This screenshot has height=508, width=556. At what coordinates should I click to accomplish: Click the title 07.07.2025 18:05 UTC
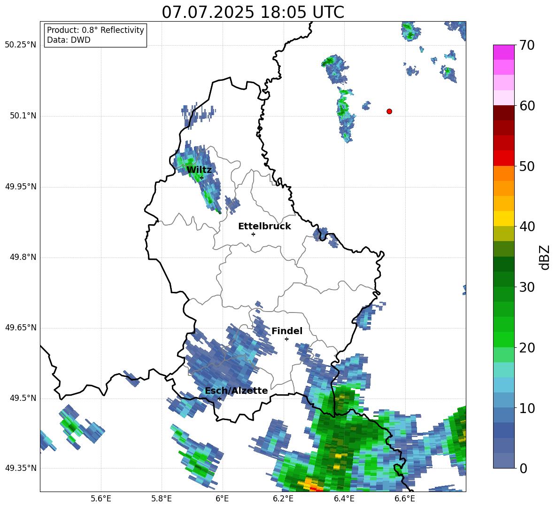(x=253, y=12)
